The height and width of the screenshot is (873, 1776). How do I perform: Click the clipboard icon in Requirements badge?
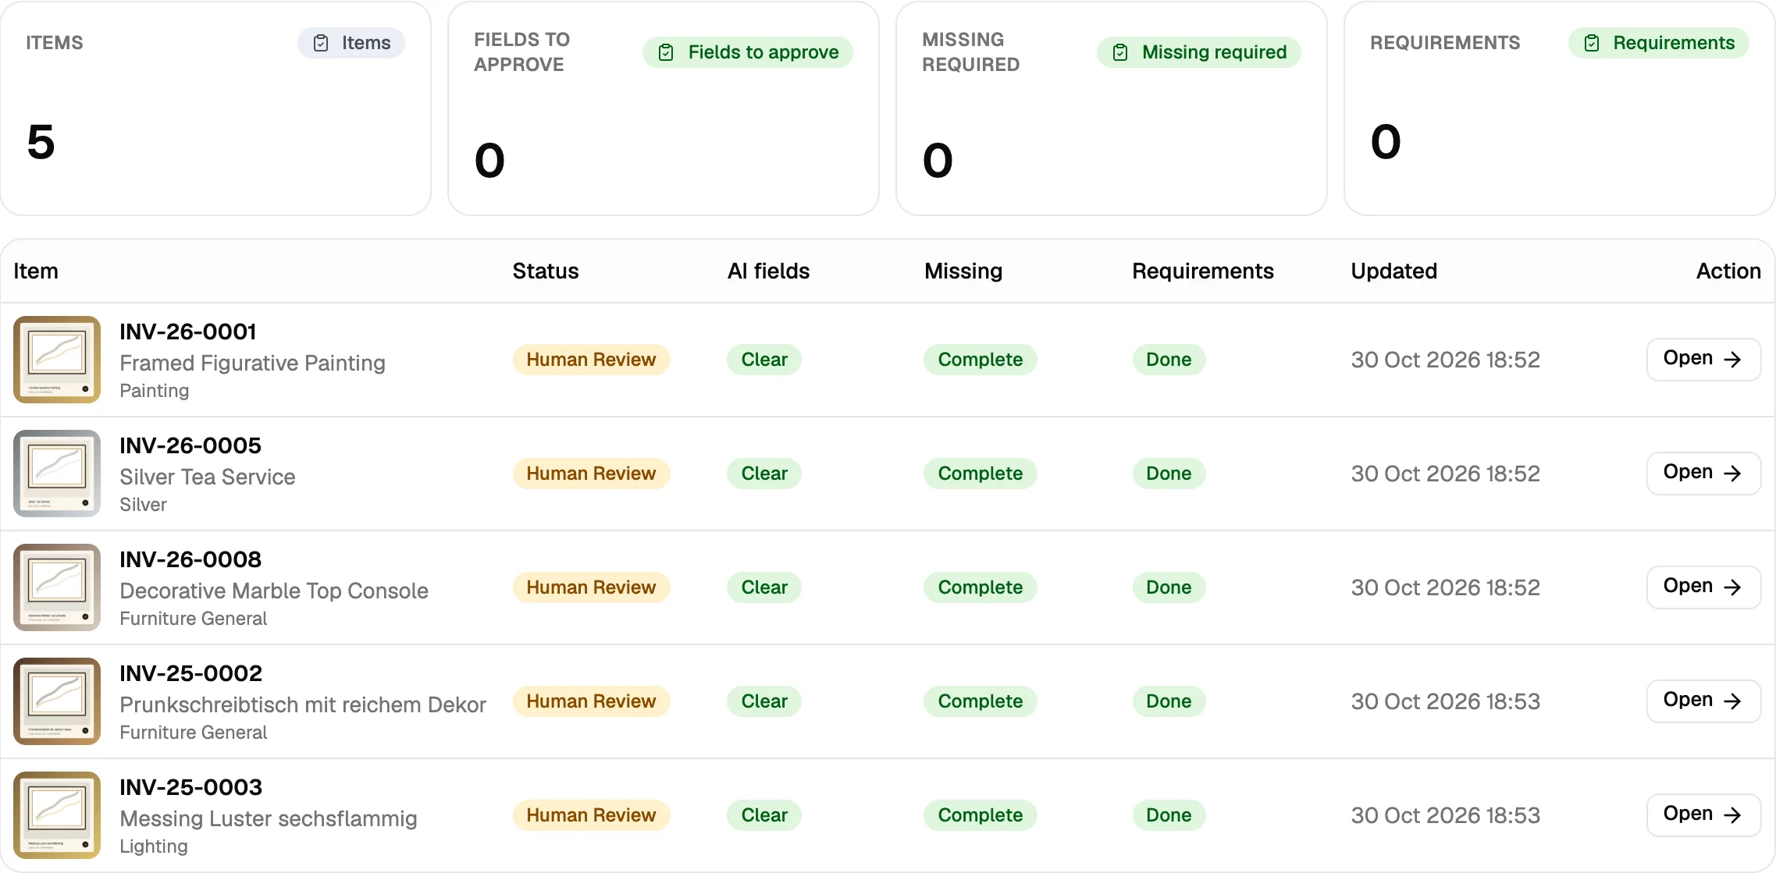coord(1592,43)
